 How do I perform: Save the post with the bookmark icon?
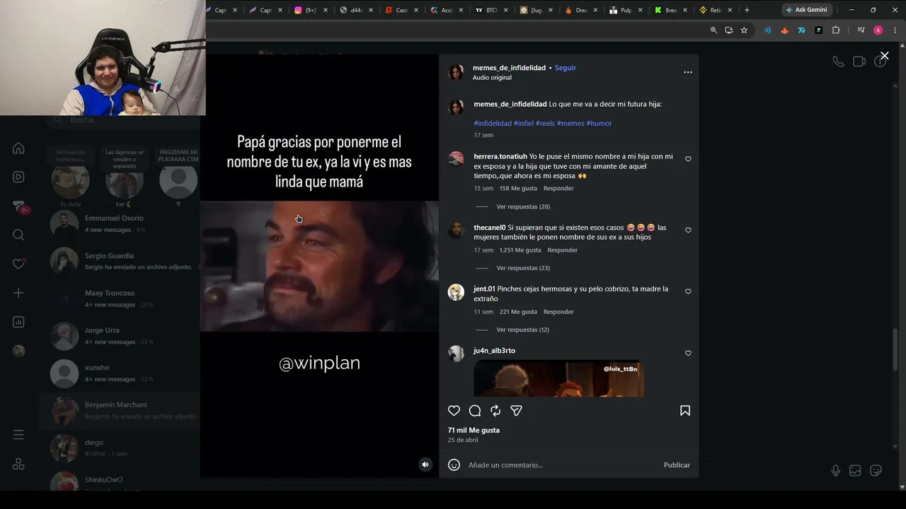(685, 411)
